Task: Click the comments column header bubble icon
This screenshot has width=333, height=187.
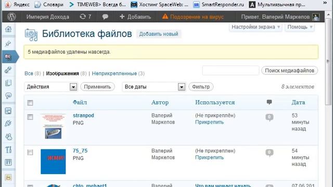Action: coord(270,102)
